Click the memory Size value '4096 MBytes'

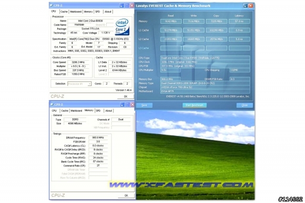pos(75,124)
